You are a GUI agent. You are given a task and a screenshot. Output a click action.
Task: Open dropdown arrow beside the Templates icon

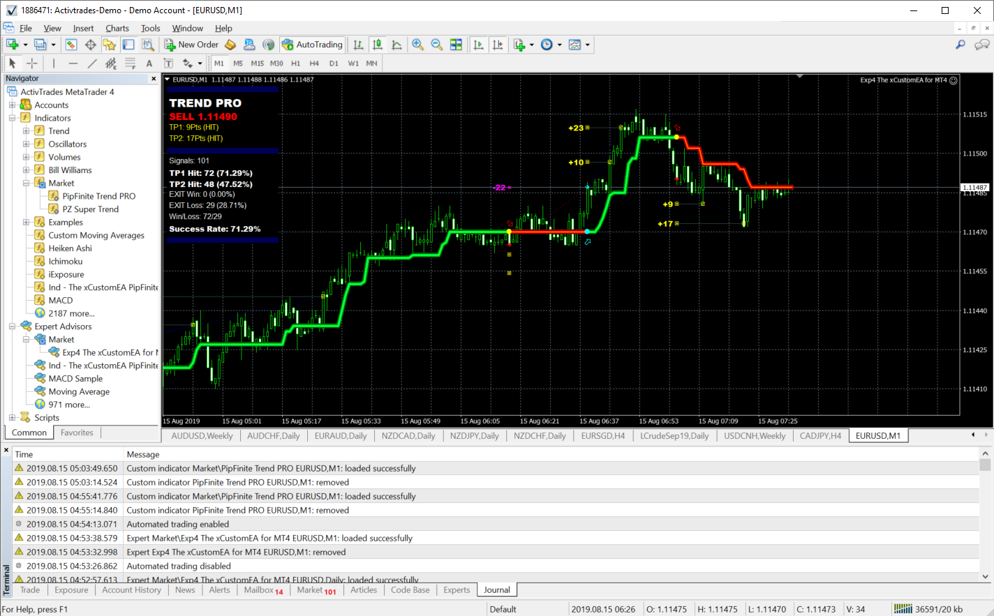[x=588, y=45]
